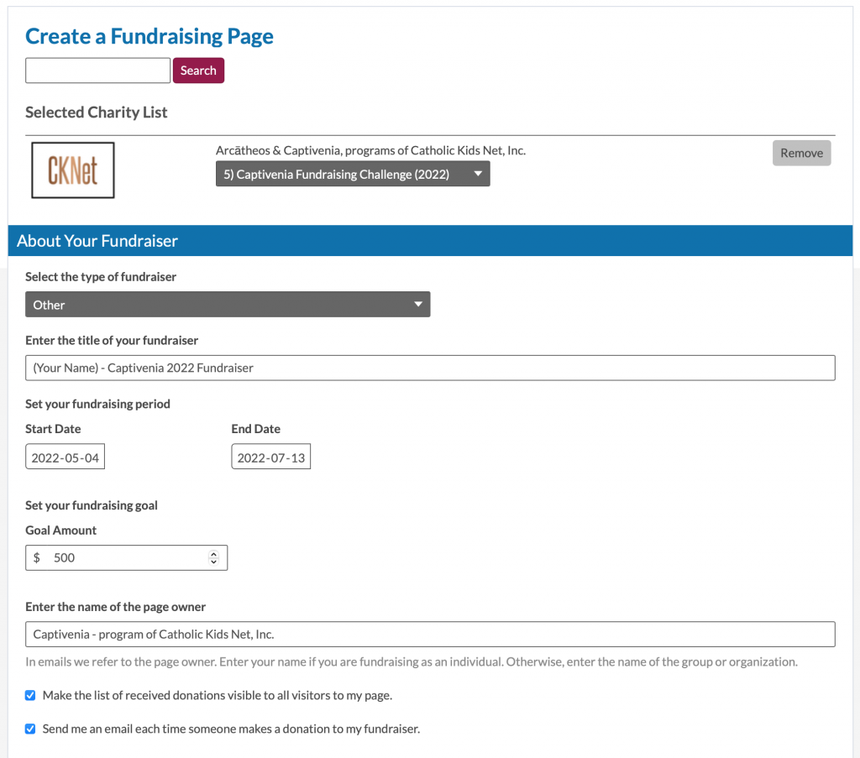Decrease goal amount with the down stepper arrow

(x=214, y=562)
